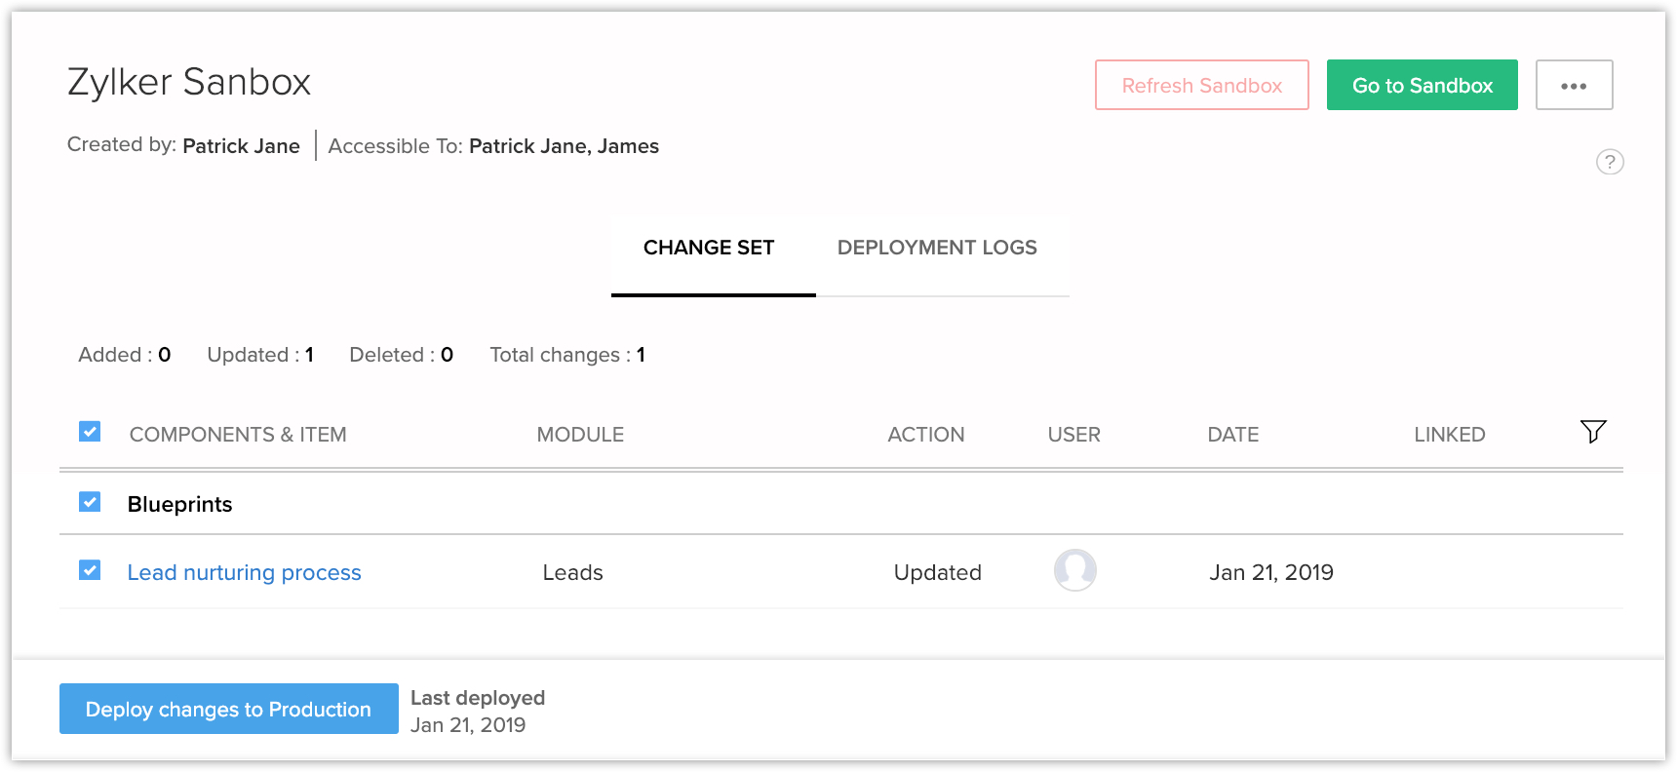Click the help question mark icon
Image resolution: width=1677 pixels, height=772 pixels.
(x=1609, y=162)
